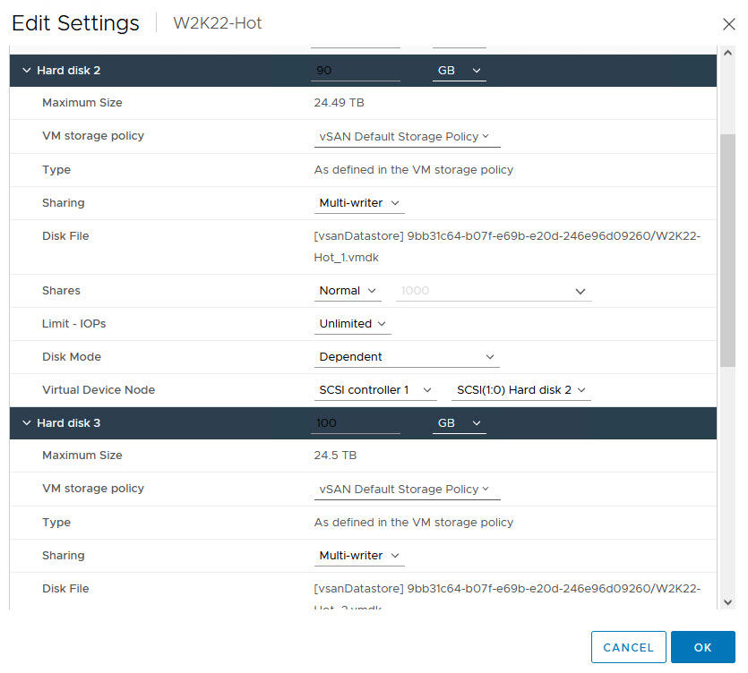Open Hard disk 2 VM storage policy dropdown
Image resolution: width=748 pixels, height=673 pixels.
[406, 137]
